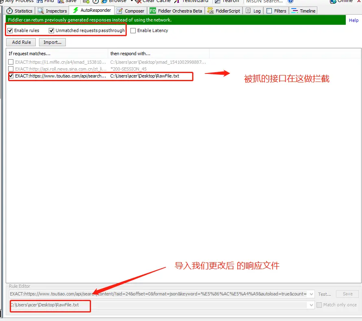Click the Test... button

(x=324, y=294)
